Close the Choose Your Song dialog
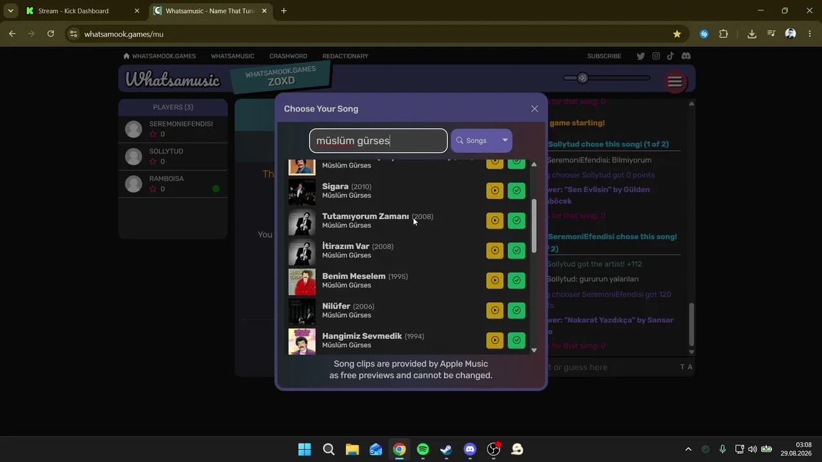The height and width of the screenshot is (462, 822). tap(534, 109)
